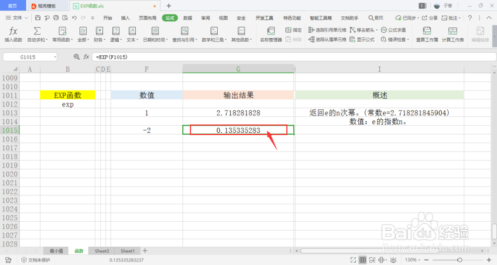
Task: Expand the quick access toolbar customize arrow
Action: tap(92, 18)
